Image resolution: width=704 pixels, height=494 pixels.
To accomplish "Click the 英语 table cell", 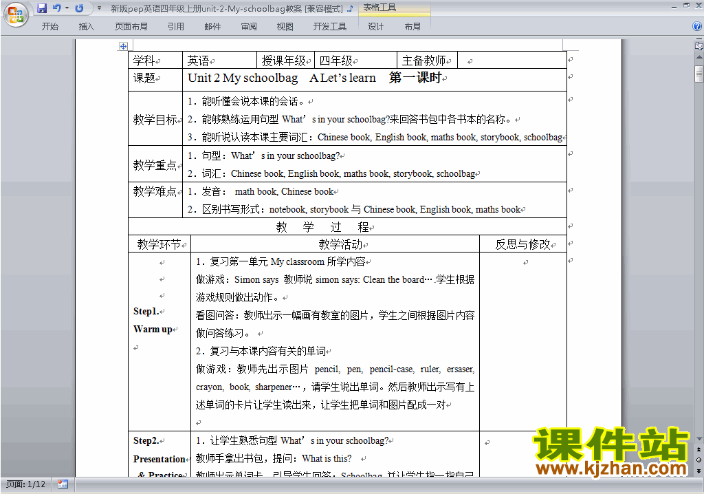I will click(x=219, y=61).
